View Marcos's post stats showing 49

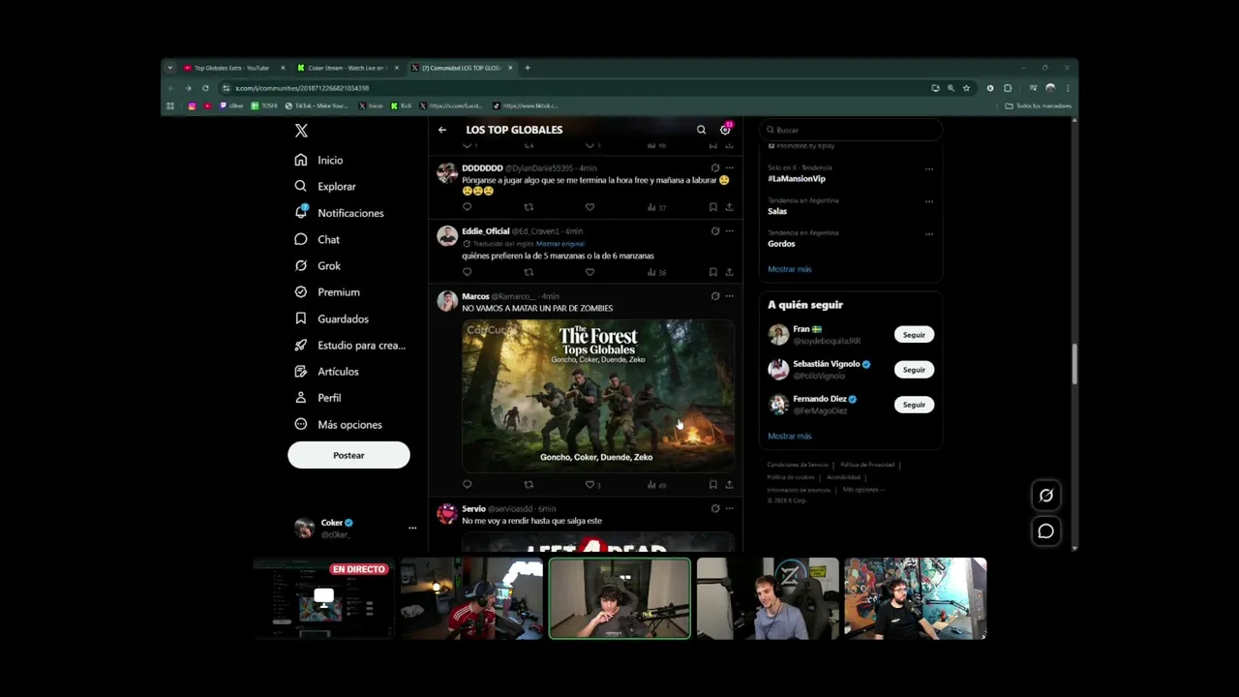click(x=656, y=484)
